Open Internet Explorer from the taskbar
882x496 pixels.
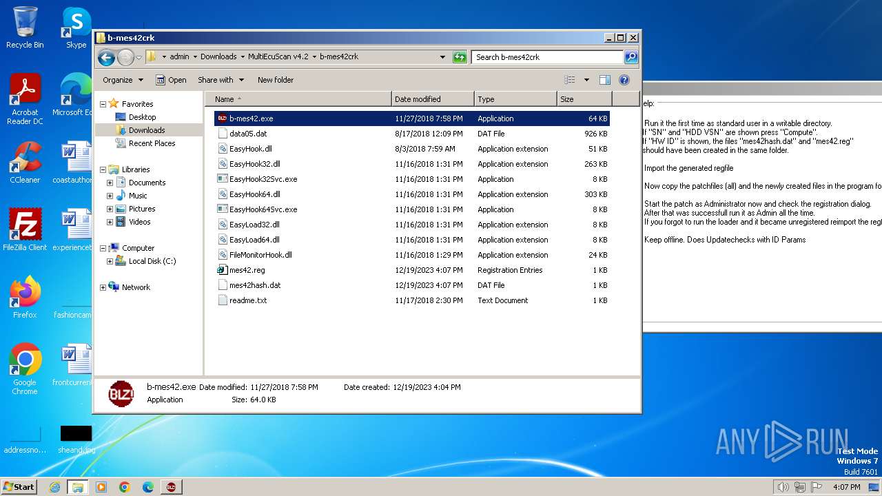pyautogui.click(x=54, y=487)
